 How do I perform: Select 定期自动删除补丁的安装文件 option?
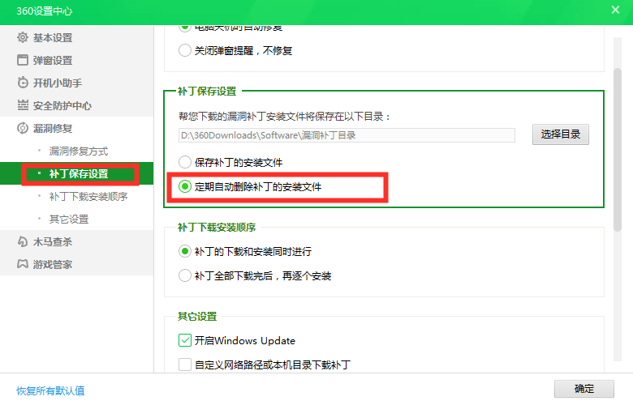click(x=185, y=186)
